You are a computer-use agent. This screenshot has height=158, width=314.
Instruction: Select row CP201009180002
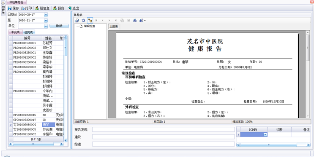click(36, 134)
